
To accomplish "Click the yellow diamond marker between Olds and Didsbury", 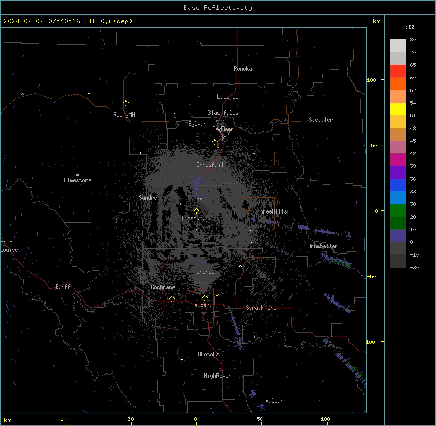I will pyautogui.click(x=196, y=211).
